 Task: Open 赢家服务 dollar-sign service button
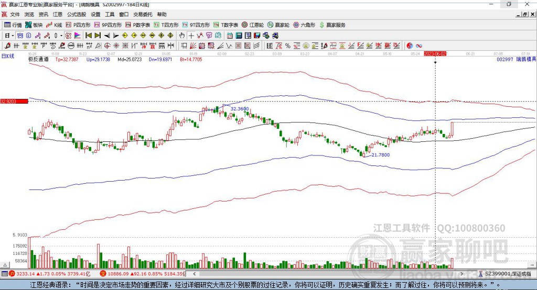[332, 25]
